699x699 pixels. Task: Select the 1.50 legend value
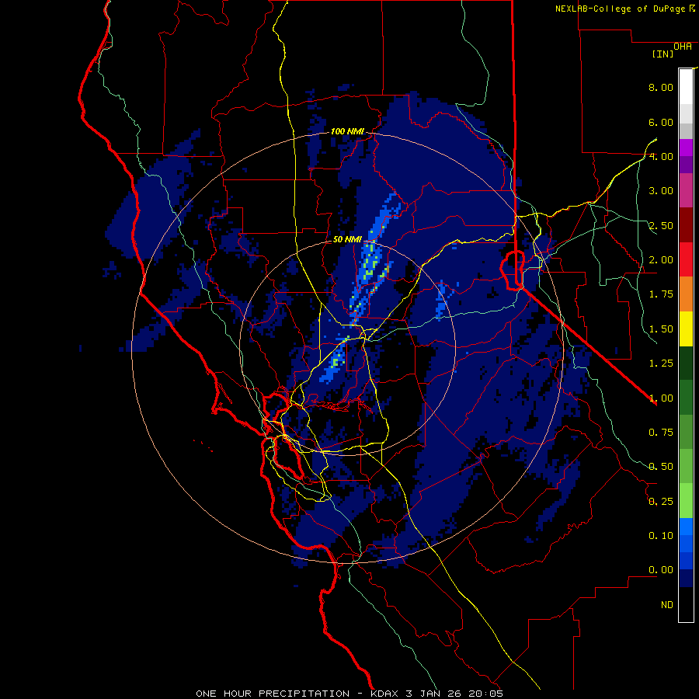coord(661,329)
